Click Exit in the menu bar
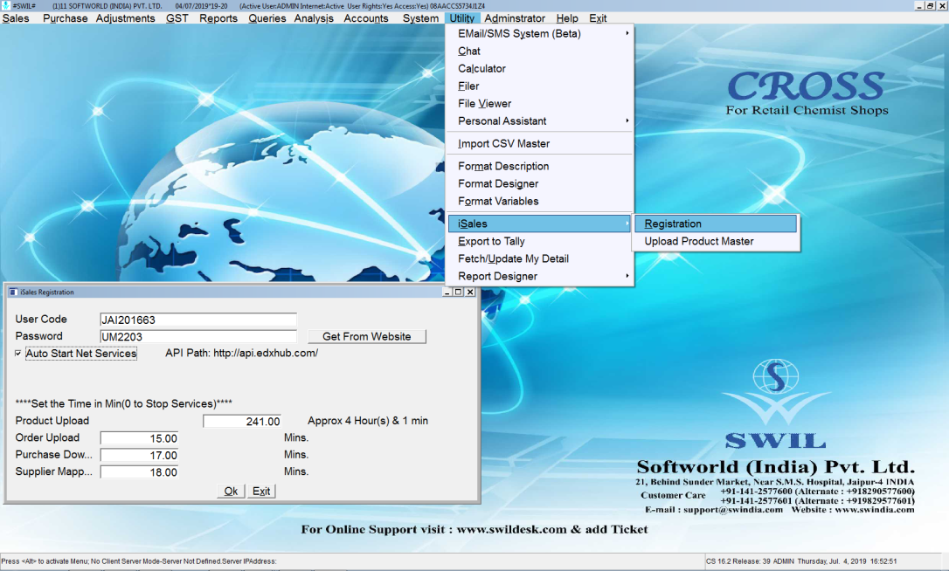 (598, 18)
